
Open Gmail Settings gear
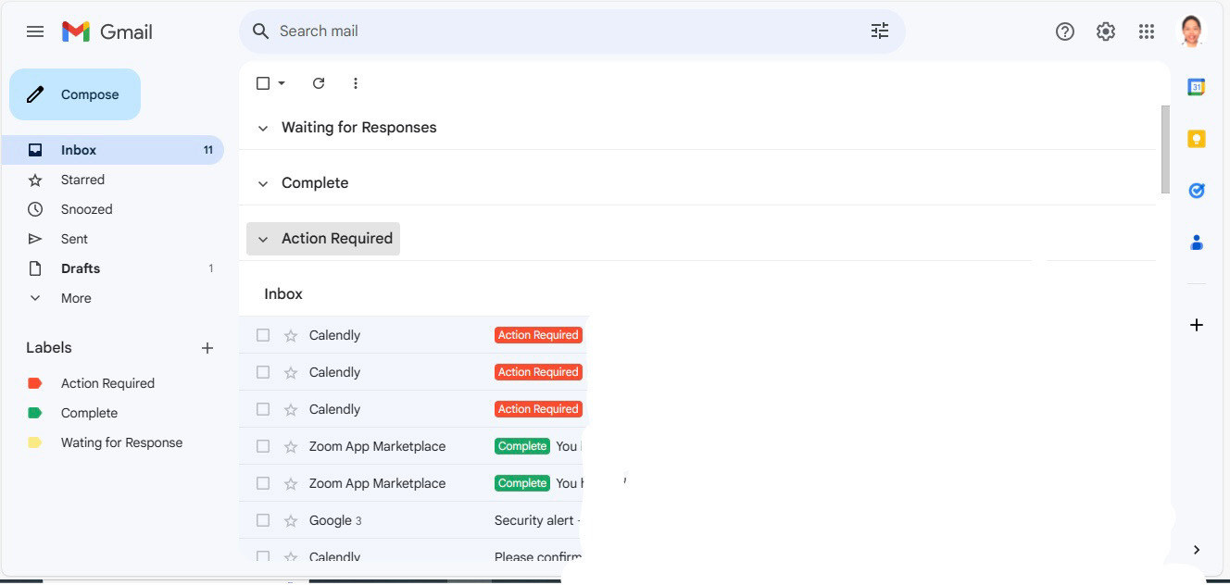coord(1106,31)
